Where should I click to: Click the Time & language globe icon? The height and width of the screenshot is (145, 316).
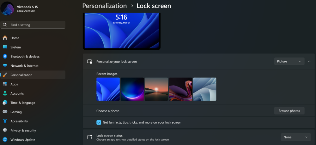[5, 103]
